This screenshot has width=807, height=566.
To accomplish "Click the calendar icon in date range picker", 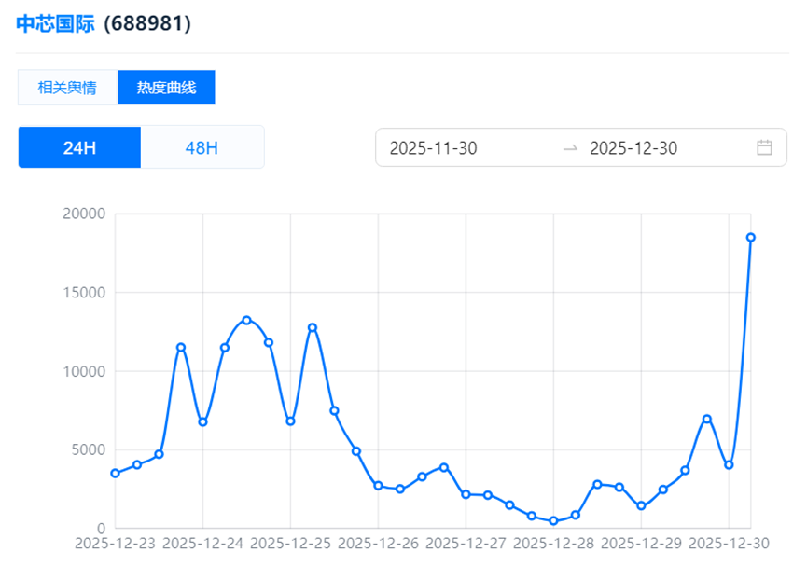I will pos(764,147).
